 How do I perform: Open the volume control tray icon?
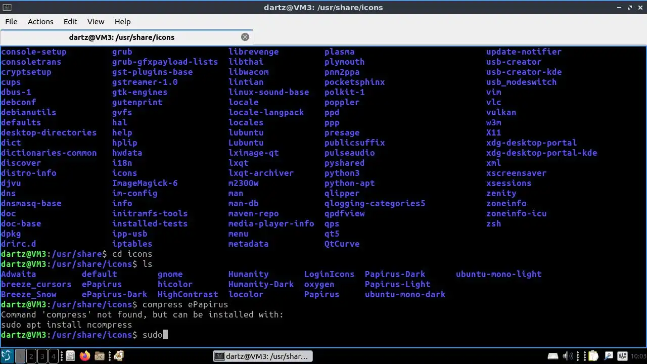pyautogui.click(x=568, y=356)
